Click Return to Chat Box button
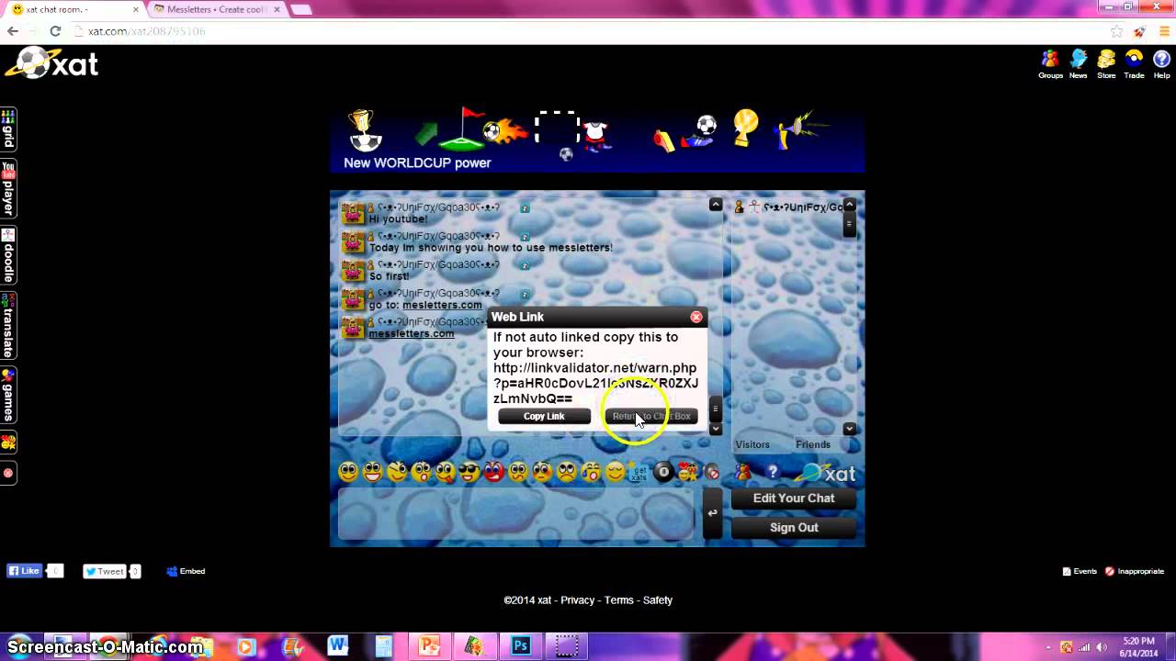The height and width of the screenshot is (661, 1176). pyautogui.click(x=651, y=416)
